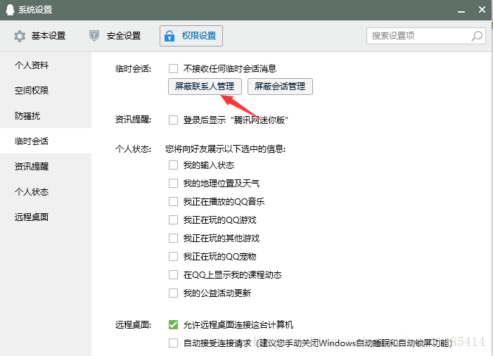
Task: Click the shield icon beside 安全设置
Action: pyautogui.click(x=94, y=36)
